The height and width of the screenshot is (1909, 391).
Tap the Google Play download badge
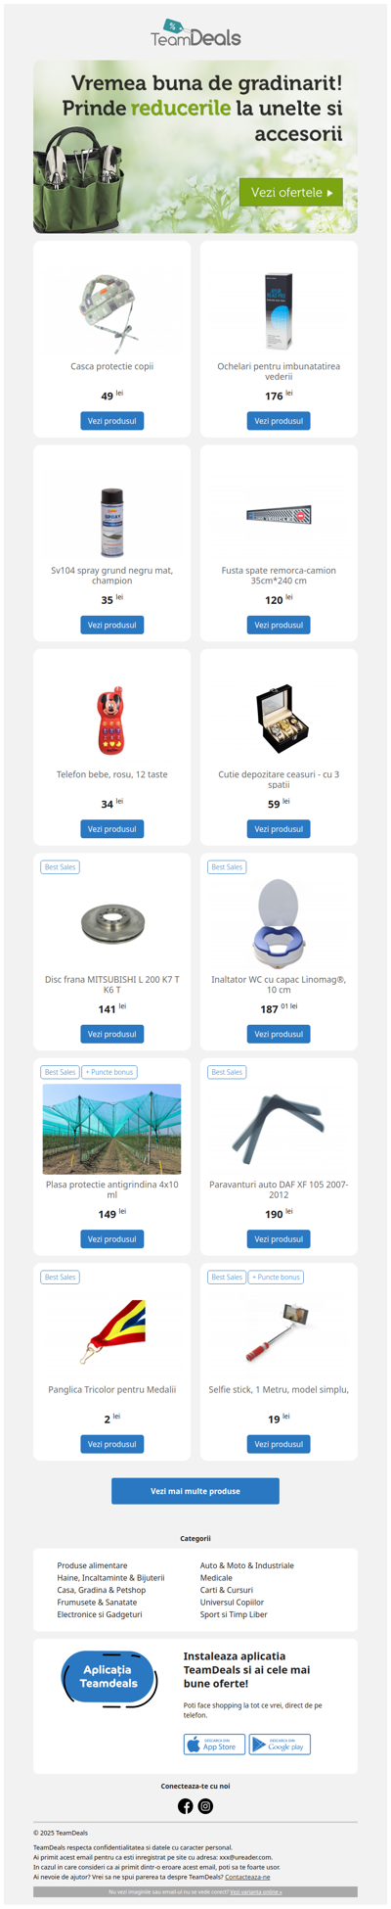point(280,1744)
